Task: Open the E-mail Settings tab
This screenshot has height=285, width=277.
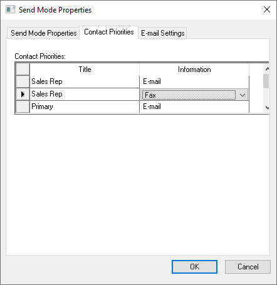Action: tap(162, 33)
